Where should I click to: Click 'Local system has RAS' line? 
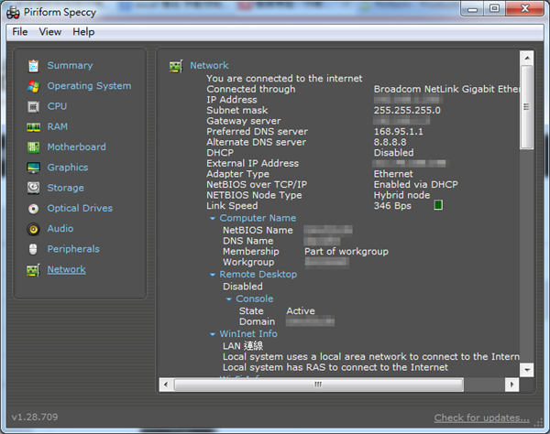coord(335,367)
